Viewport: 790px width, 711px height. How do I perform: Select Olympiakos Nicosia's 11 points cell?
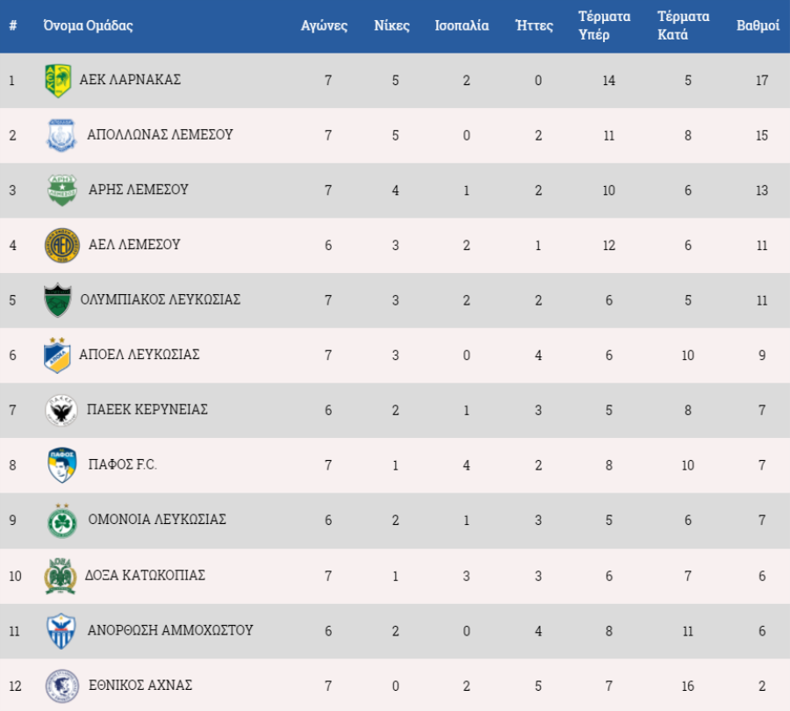click(762, 300)
